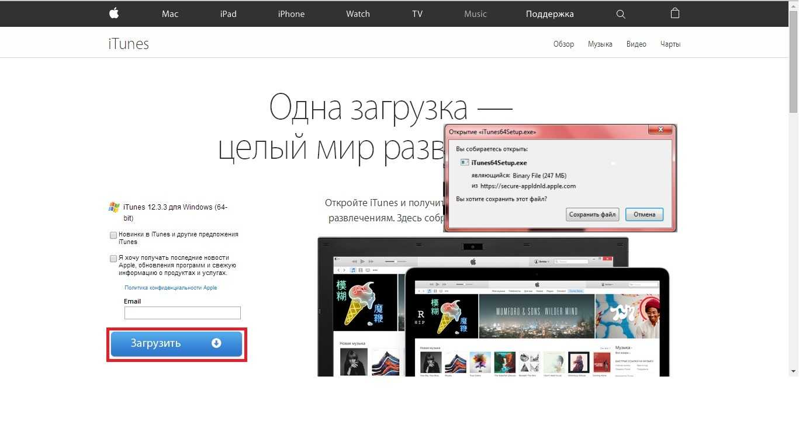Click the file icon next to iTunes64Setup.exe
This screenshot has height=425, width=799.
pos(464,163)
